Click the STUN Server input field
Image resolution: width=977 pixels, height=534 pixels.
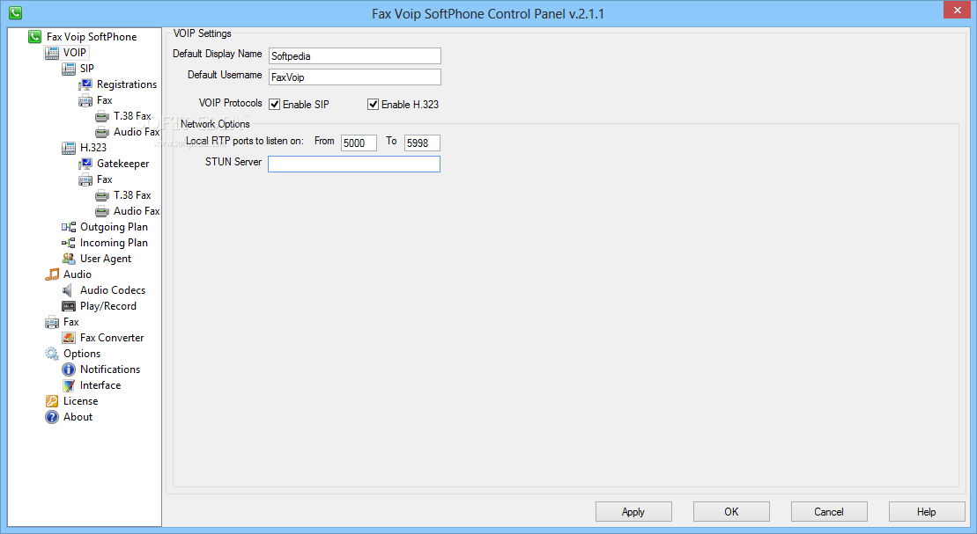click(x=354, y=164)
